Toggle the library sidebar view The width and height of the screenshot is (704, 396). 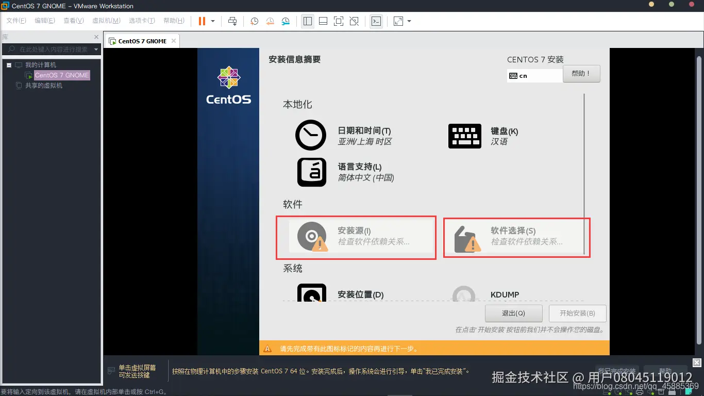pyautogui.click(x=308, y=21)
